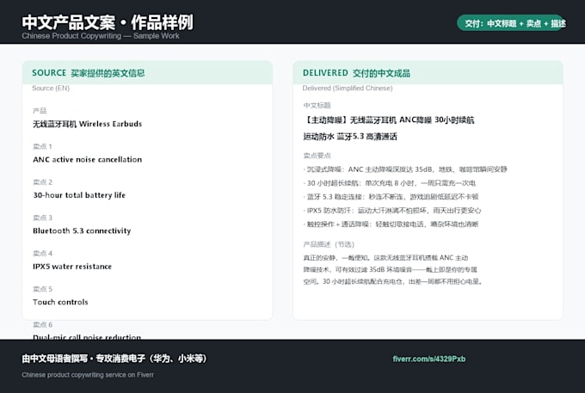The image size is (585, 393).
Task: Select the bullet starting '30 小时超长续航'
Action: tap(390, 183)
